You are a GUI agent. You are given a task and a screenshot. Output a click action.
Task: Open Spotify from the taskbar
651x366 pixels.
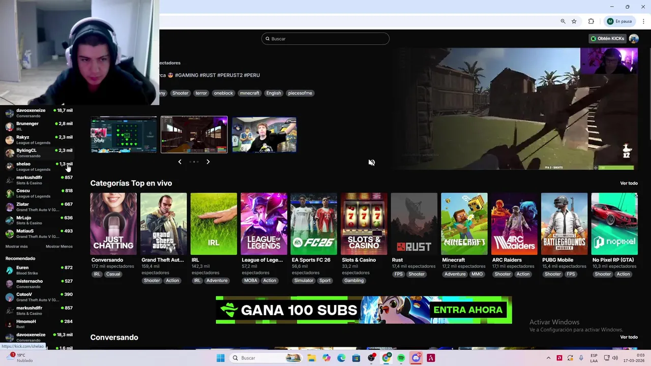pyautogui.click(x=401, y=358)
